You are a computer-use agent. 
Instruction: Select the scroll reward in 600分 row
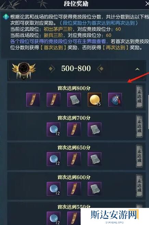point(74,189)
